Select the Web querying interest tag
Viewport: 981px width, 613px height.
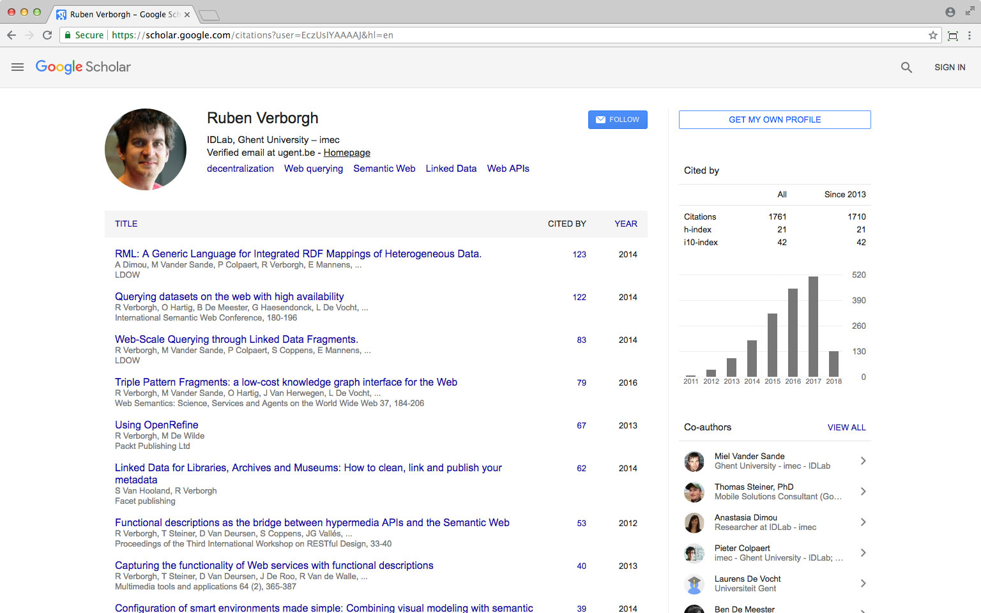click(x=314, y=169)
